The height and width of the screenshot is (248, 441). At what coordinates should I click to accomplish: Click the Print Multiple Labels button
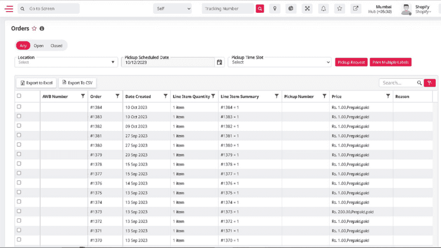pos(390,62)
